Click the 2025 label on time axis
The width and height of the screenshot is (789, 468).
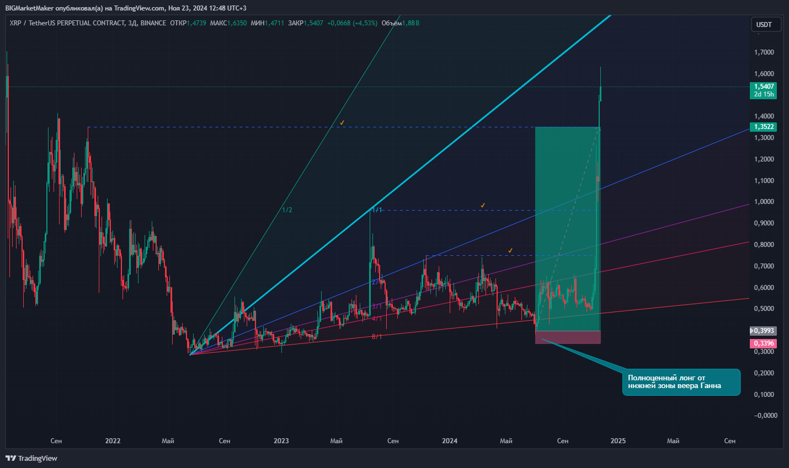point(618,441)
